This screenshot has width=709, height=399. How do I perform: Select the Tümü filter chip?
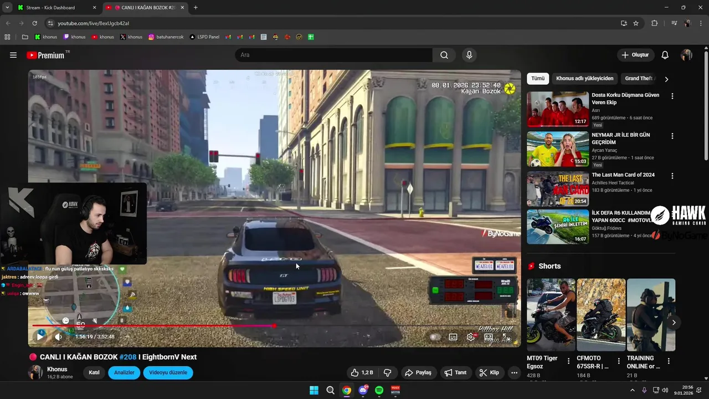click(538, 79)
